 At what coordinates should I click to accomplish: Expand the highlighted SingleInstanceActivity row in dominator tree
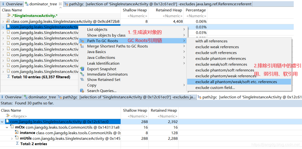point(3,27)
